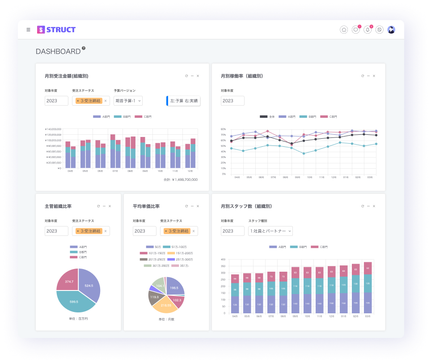Open the user profile avatar
Screen dimensions: 431x363
click(391, 30)
